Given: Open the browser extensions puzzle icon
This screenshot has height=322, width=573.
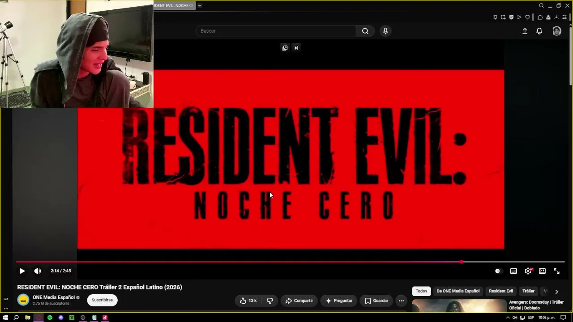Looking at the screenshot, I should [540, 17].
